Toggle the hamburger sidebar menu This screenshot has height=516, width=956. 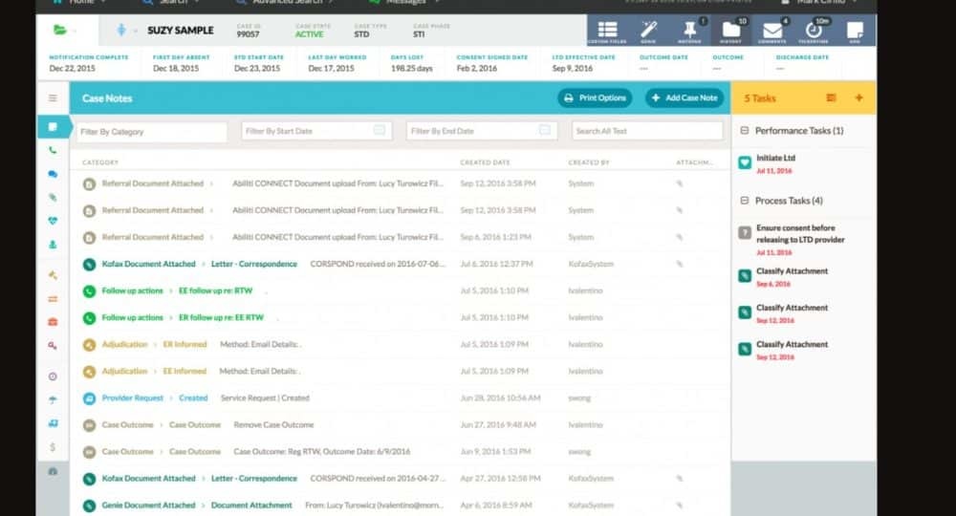pos(53,97)
